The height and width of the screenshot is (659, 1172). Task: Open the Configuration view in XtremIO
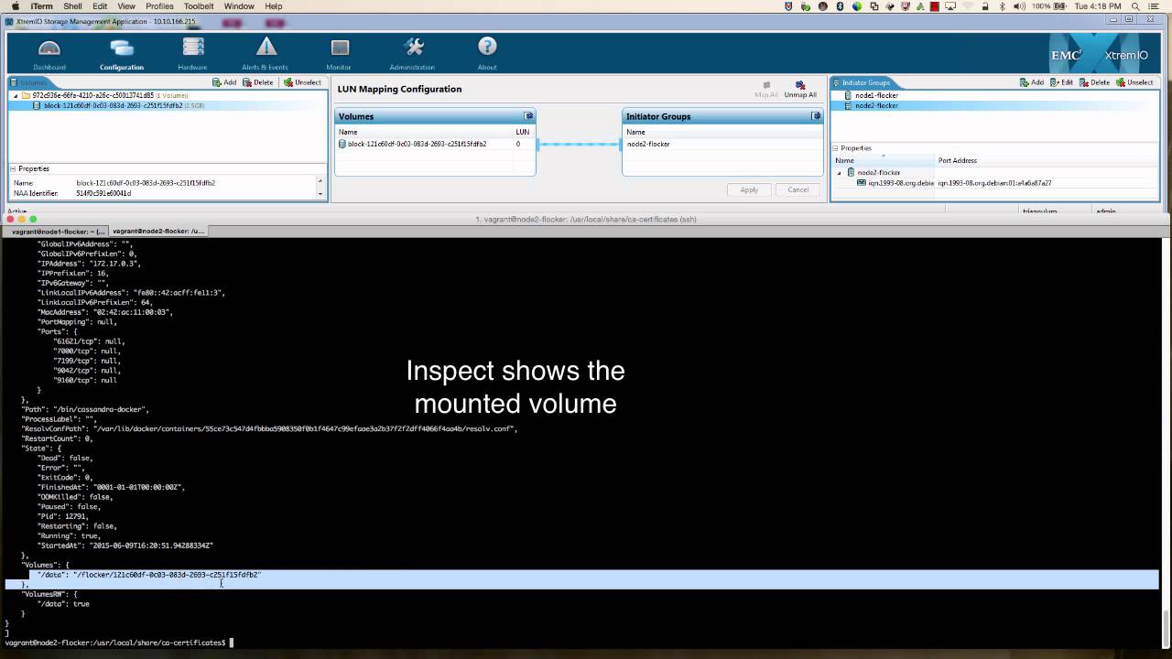click(x=122, y=54)
